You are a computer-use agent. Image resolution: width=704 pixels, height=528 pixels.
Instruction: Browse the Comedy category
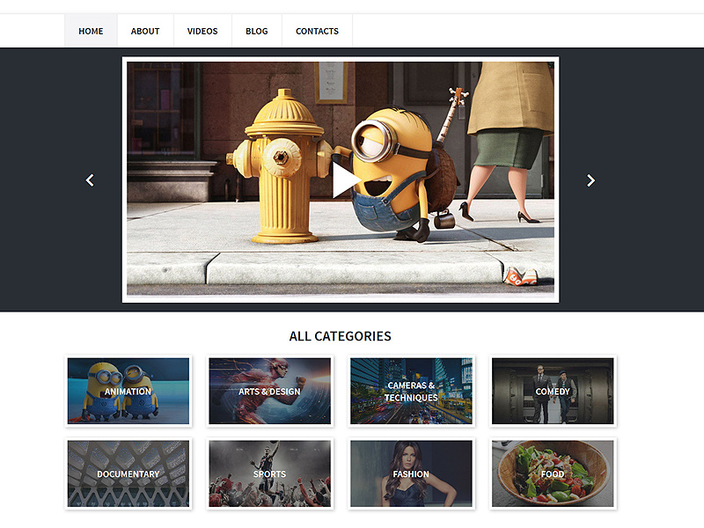(x=553, y=391)
